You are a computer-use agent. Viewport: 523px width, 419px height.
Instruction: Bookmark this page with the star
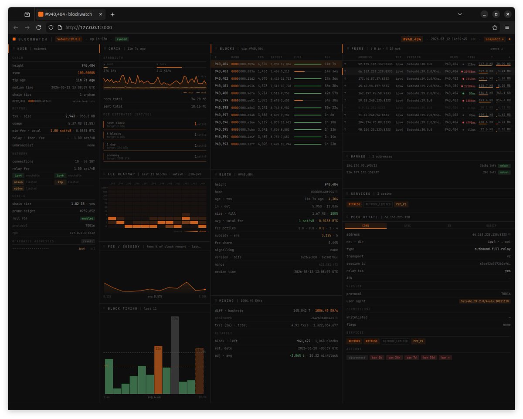point(495,27)
